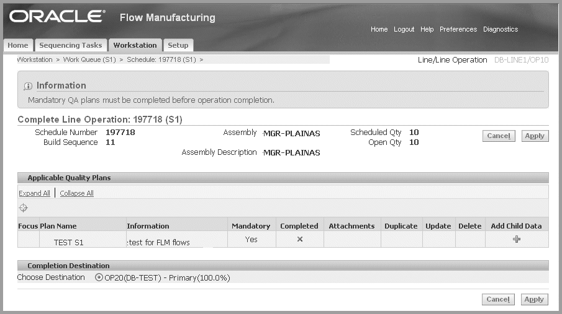Viewport: 562px width, 314px height.
Task: Click the schedule number value 197718
Action: pyautogui.click(x=120, y=133)
